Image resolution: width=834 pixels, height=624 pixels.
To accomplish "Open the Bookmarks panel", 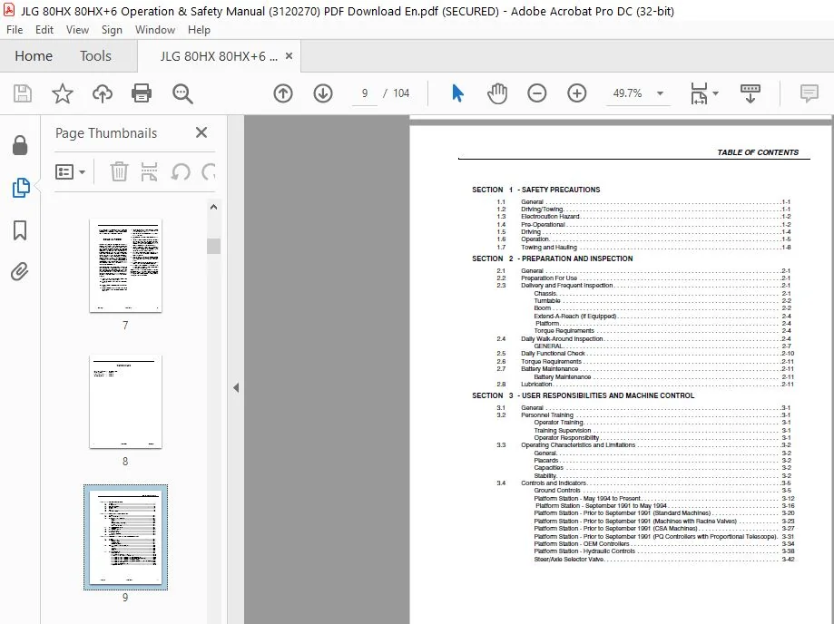I will (20, 230).
